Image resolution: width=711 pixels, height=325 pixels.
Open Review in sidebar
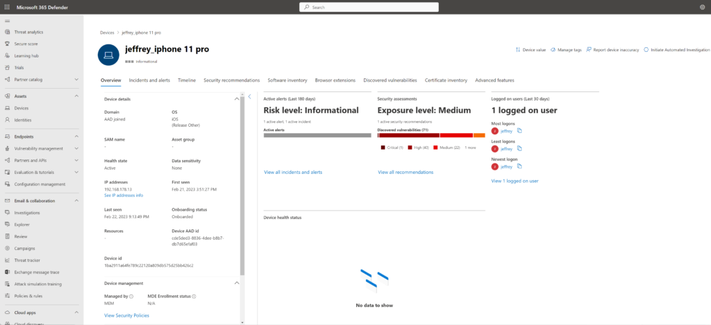point(20,236)
